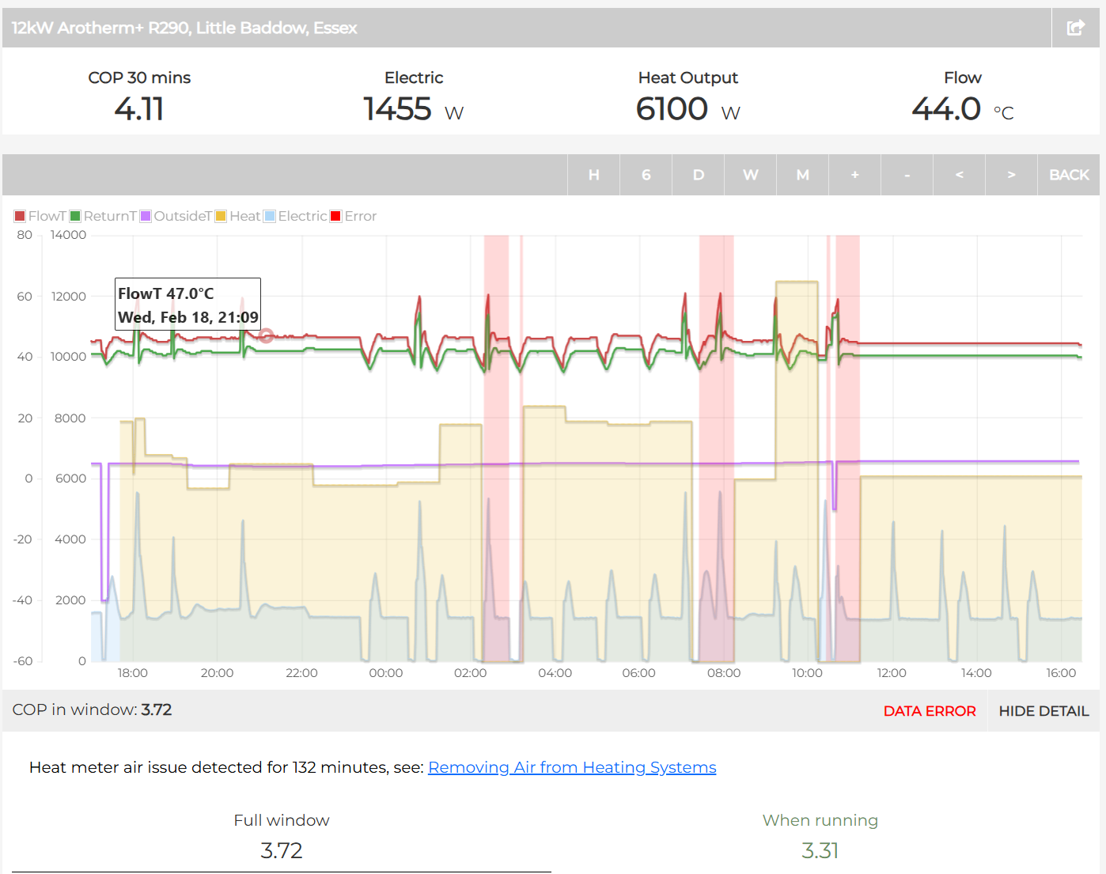
Task: Switch to the W week view
Action: [750, 175]
